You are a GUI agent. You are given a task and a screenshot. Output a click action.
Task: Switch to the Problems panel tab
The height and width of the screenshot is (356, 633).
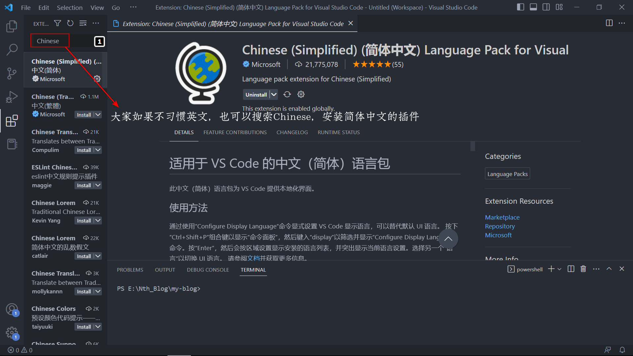[x=130, y=270]
